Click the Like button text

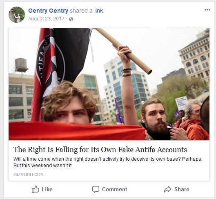click(x=47, y=189)
